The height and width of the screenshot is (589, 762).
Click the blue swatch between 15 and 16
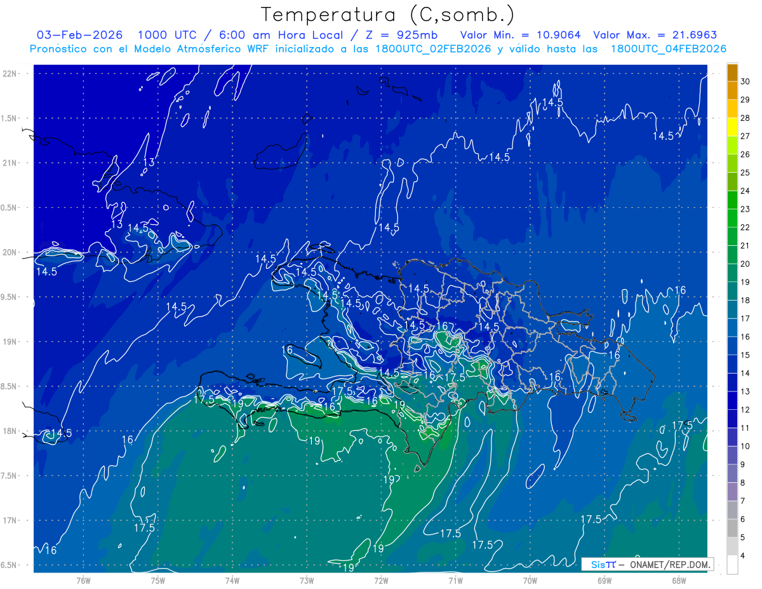pos(733,346)
